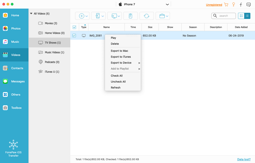Click the magnifier search icon
This screenshot has height=163, width=255.
(x=215, y=16)
